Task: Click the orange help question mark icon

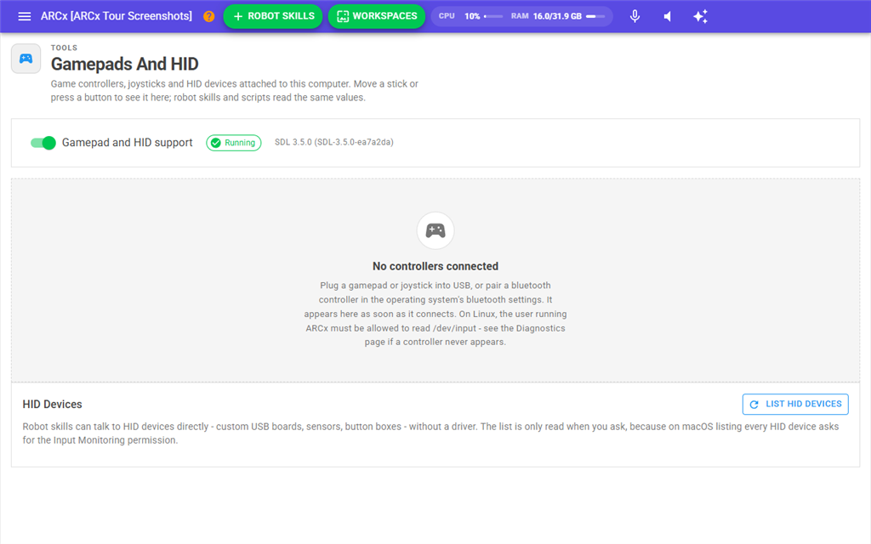Action: [209, 16]
